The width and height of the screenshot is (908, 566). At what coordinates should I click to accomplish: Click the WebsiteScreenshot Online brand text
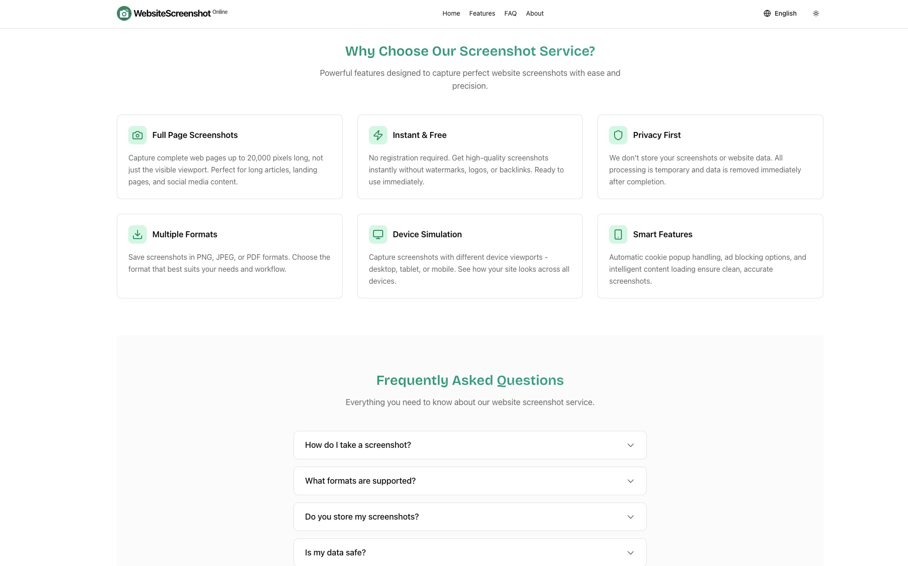[x=181, y=13]
